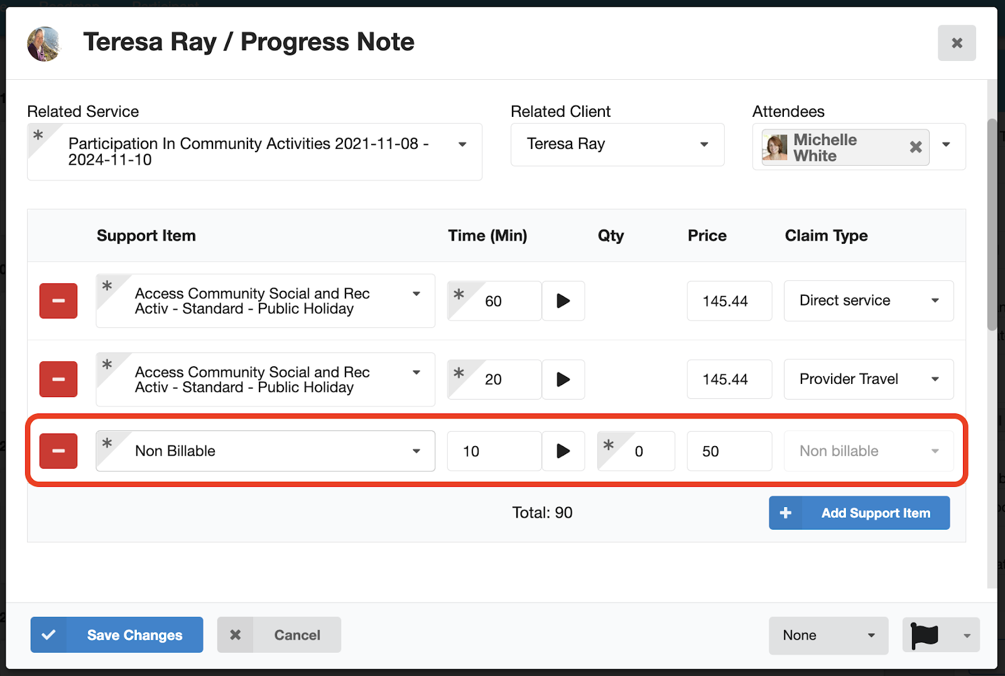Open the Non Billable support item dropdown
The height and width of the screenshot is (676, 1005).
tap(266, 451)
